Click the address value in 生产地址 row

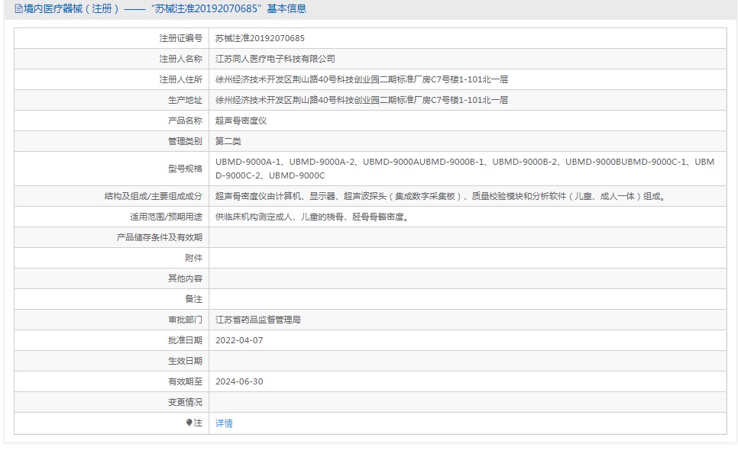[361, 100]
